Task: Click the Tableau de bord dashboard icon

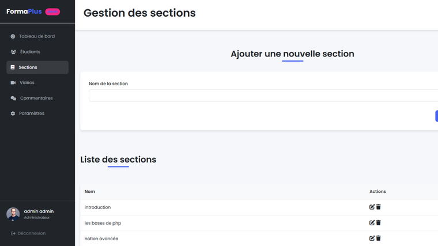Action: click(13, 36)
